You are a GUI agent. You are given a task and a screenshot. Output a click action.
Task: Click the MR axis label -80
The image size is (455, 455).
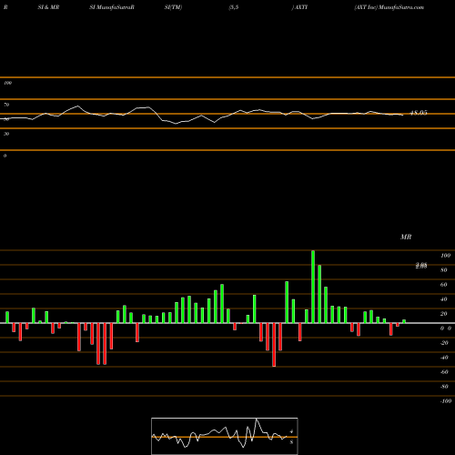[x=444, y=387]
